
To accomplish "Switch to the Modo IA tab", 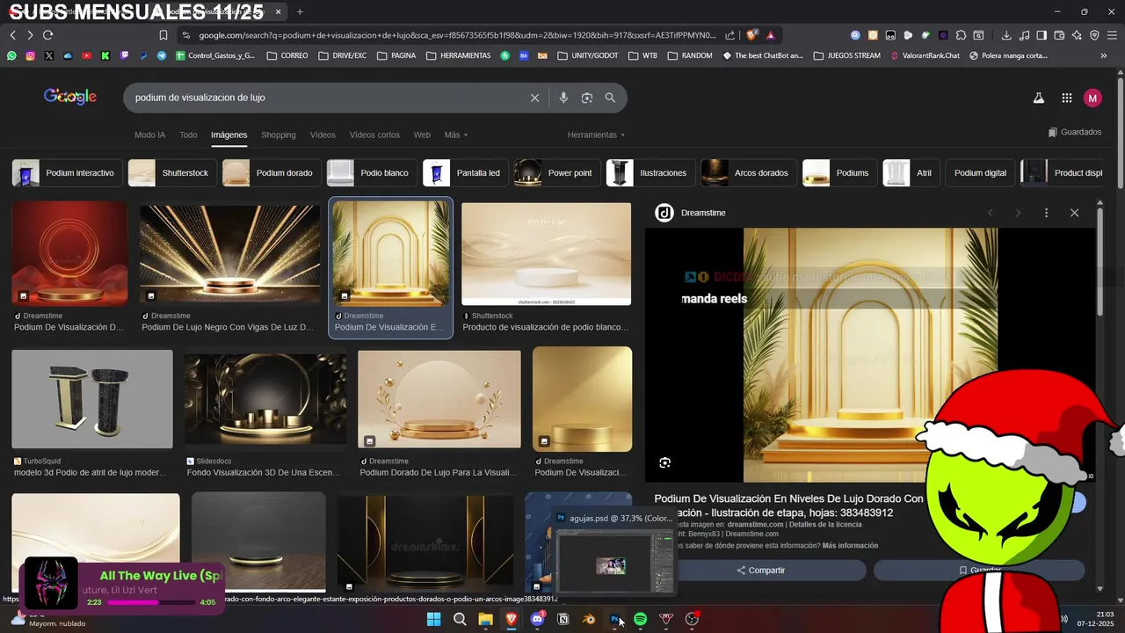I will (149, 135).
